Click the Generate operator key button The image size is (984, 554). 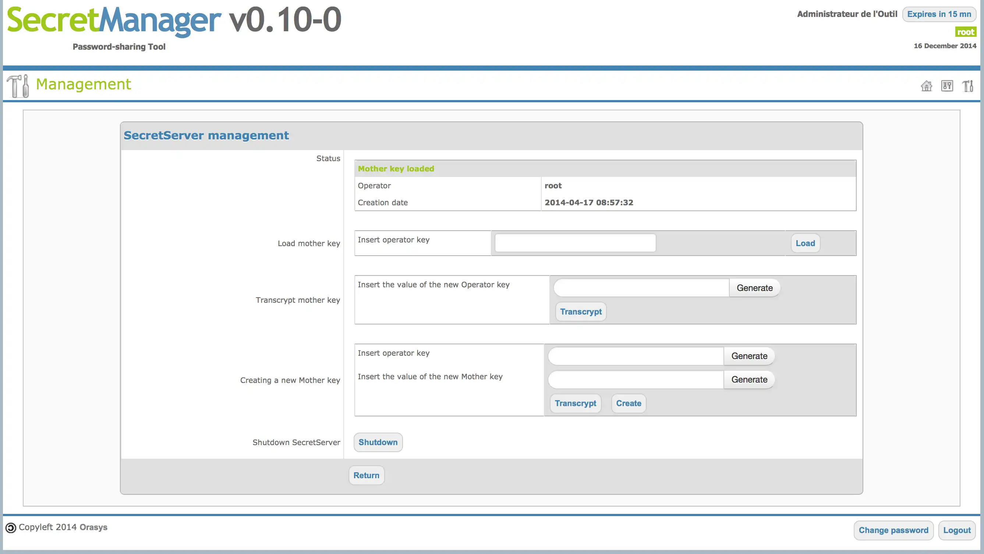(749, 356)
